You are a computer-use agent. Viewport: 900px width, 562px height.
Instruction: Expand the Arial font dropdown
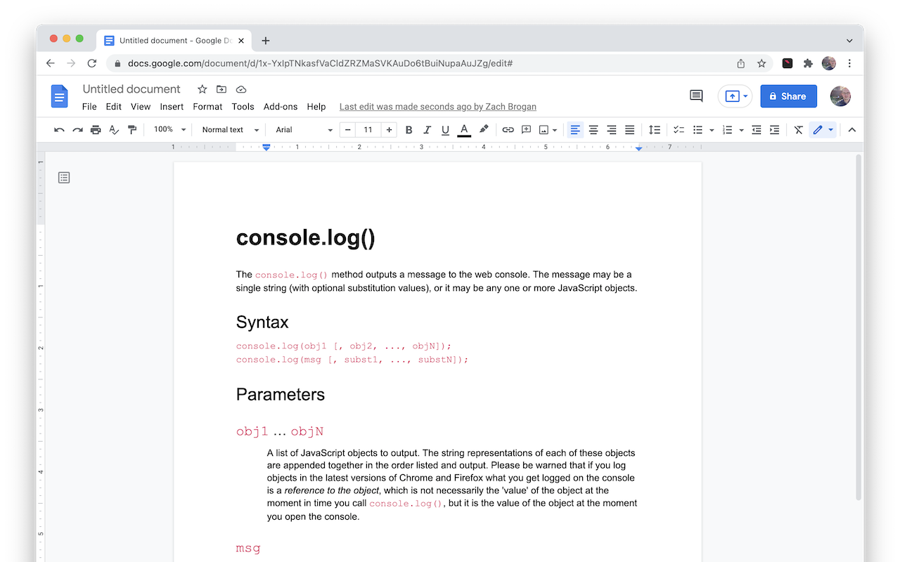point(304,130)
